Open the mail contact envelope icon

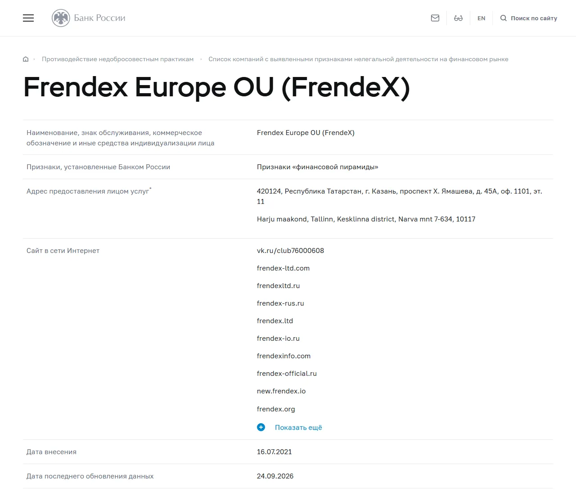pos(435,18)
